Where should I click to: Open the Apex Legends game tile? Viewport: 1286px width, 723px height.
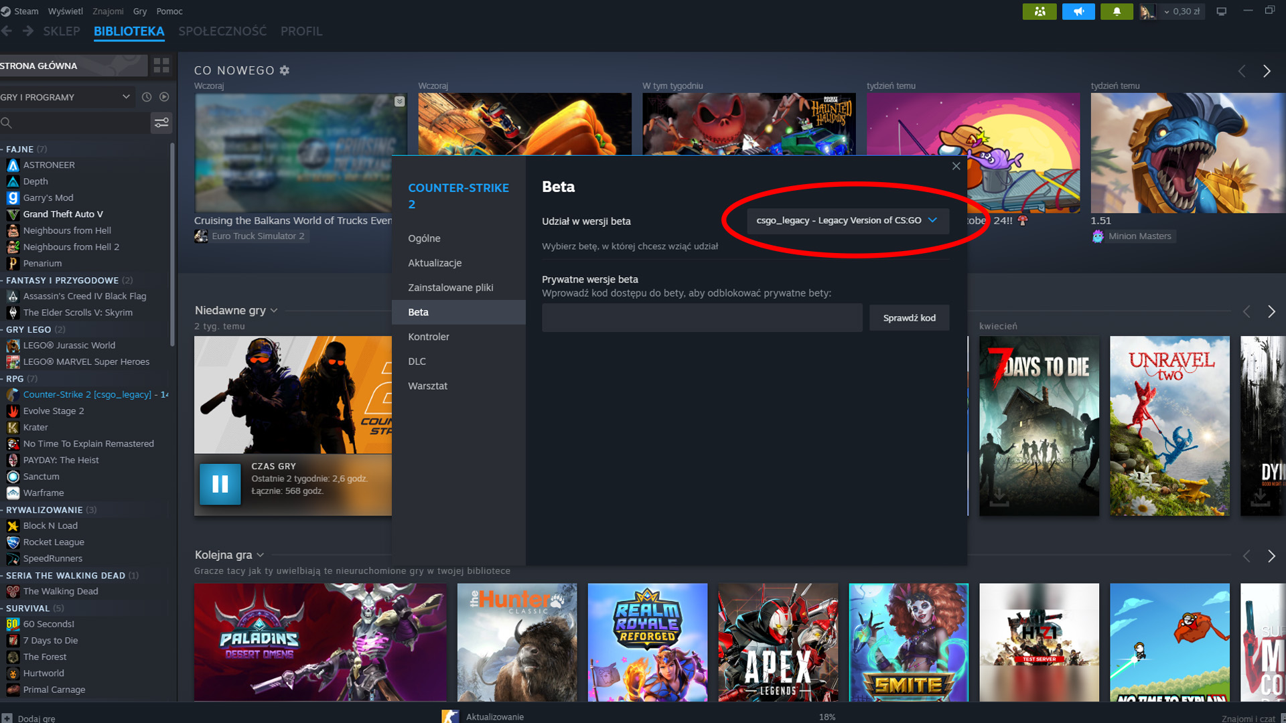778,643
